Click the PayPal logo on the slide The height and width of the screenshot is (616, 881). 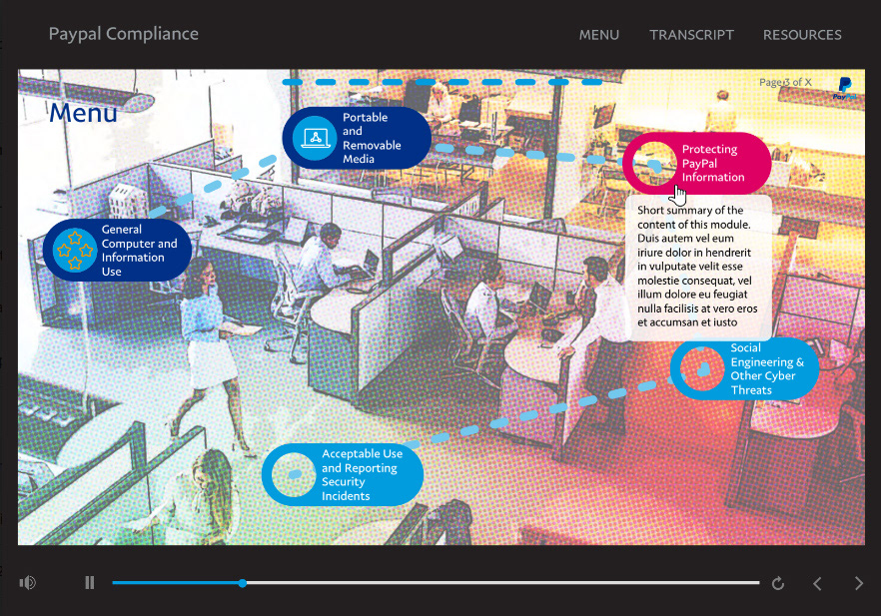(844, 88)
